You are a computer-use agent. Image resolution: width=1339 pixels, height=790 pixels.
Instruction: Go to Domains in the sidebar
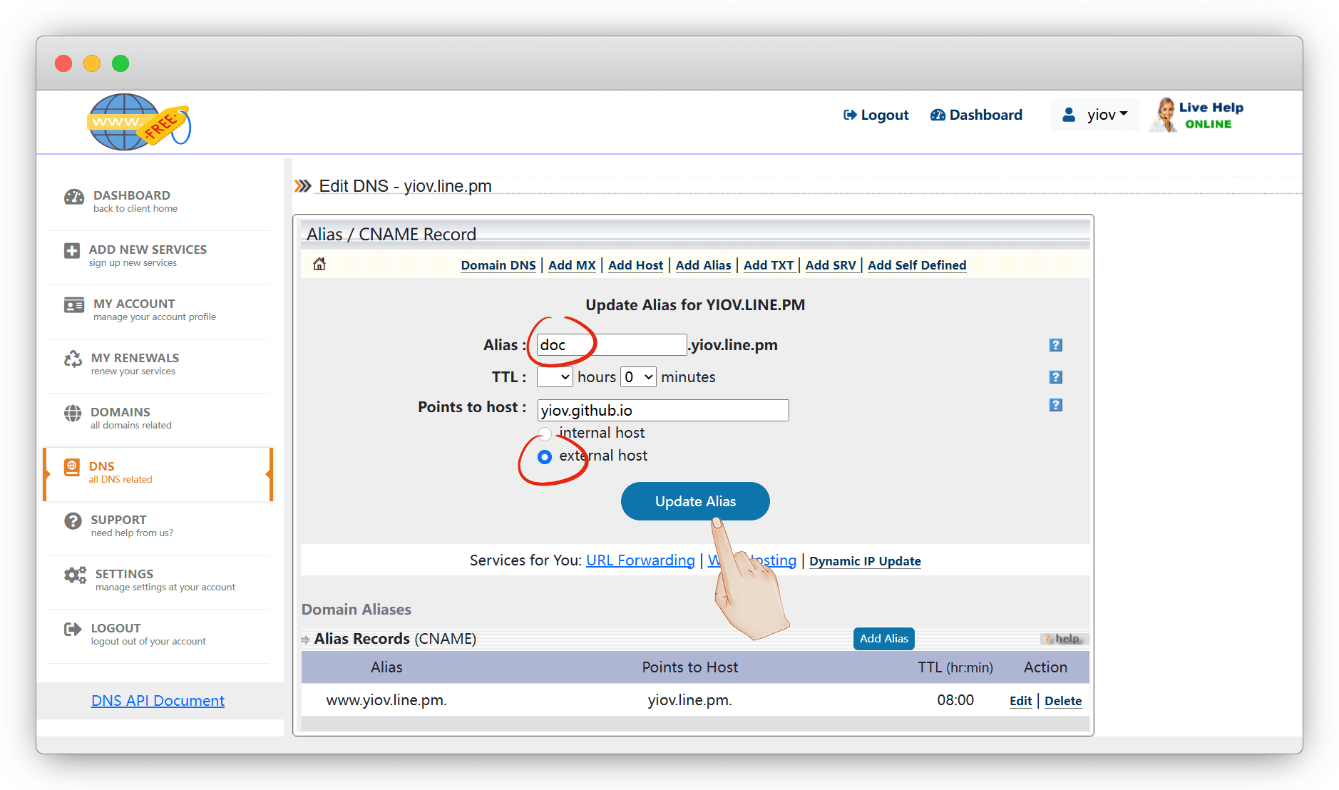pyautogui.click(x=120, y=413)
